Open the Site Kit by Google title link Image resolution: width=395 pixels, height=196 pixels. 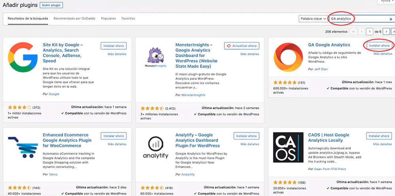(x=63, y=53)
